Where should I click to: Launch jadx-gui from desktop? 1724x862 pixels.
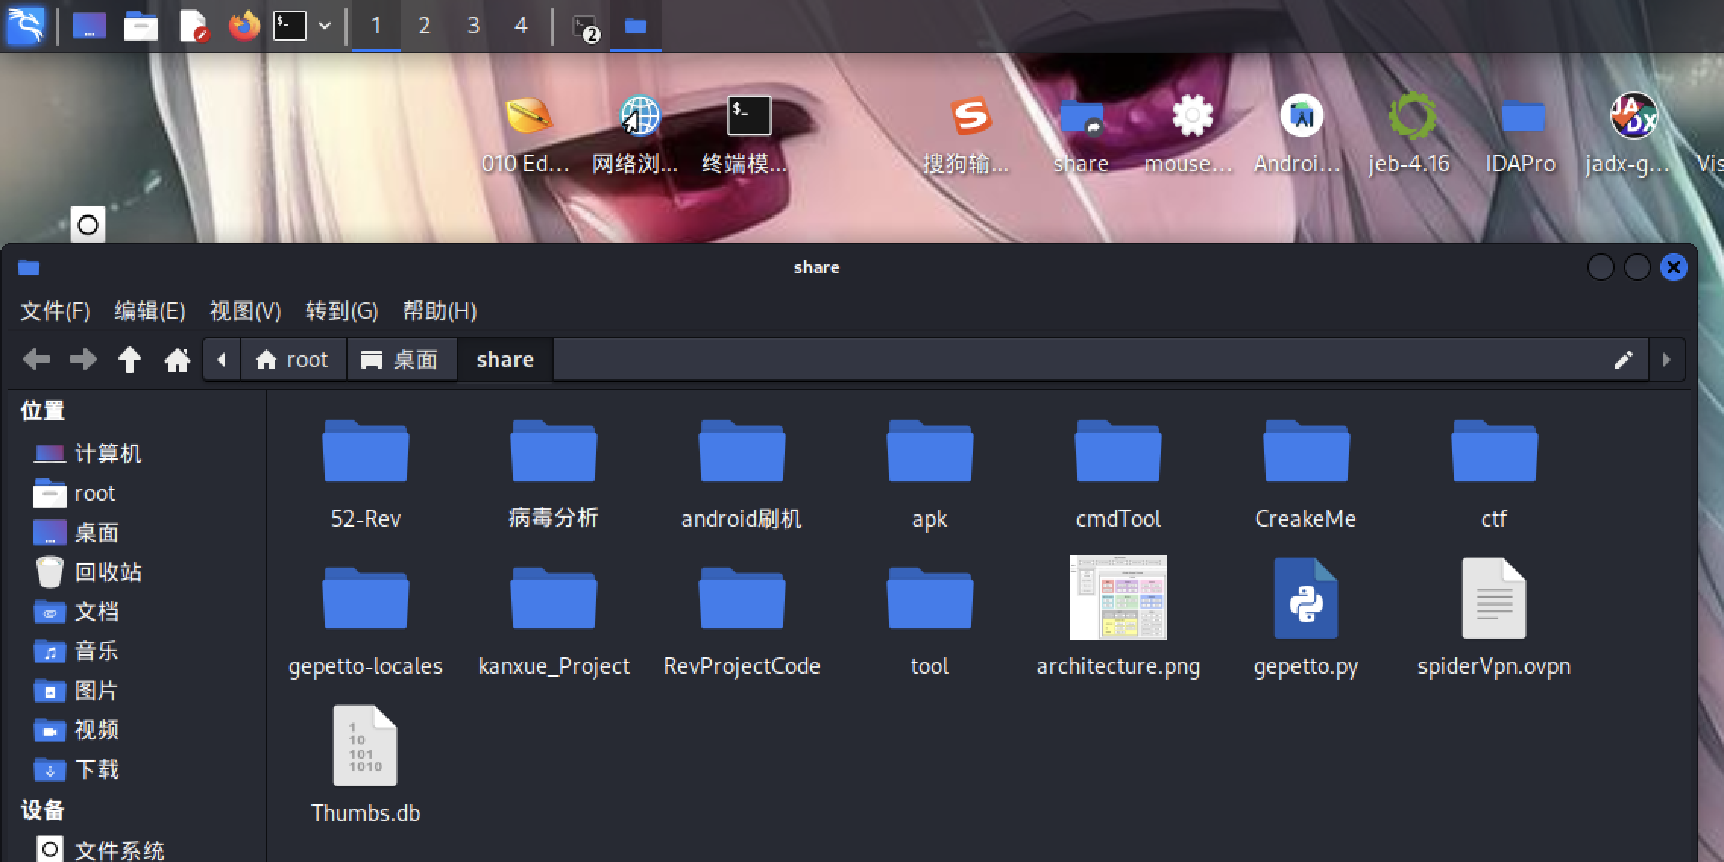pos(1632,117)
